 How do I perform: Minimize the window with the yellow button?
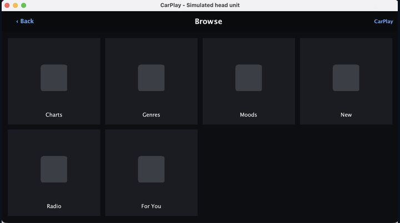click(x=16, y=6)
